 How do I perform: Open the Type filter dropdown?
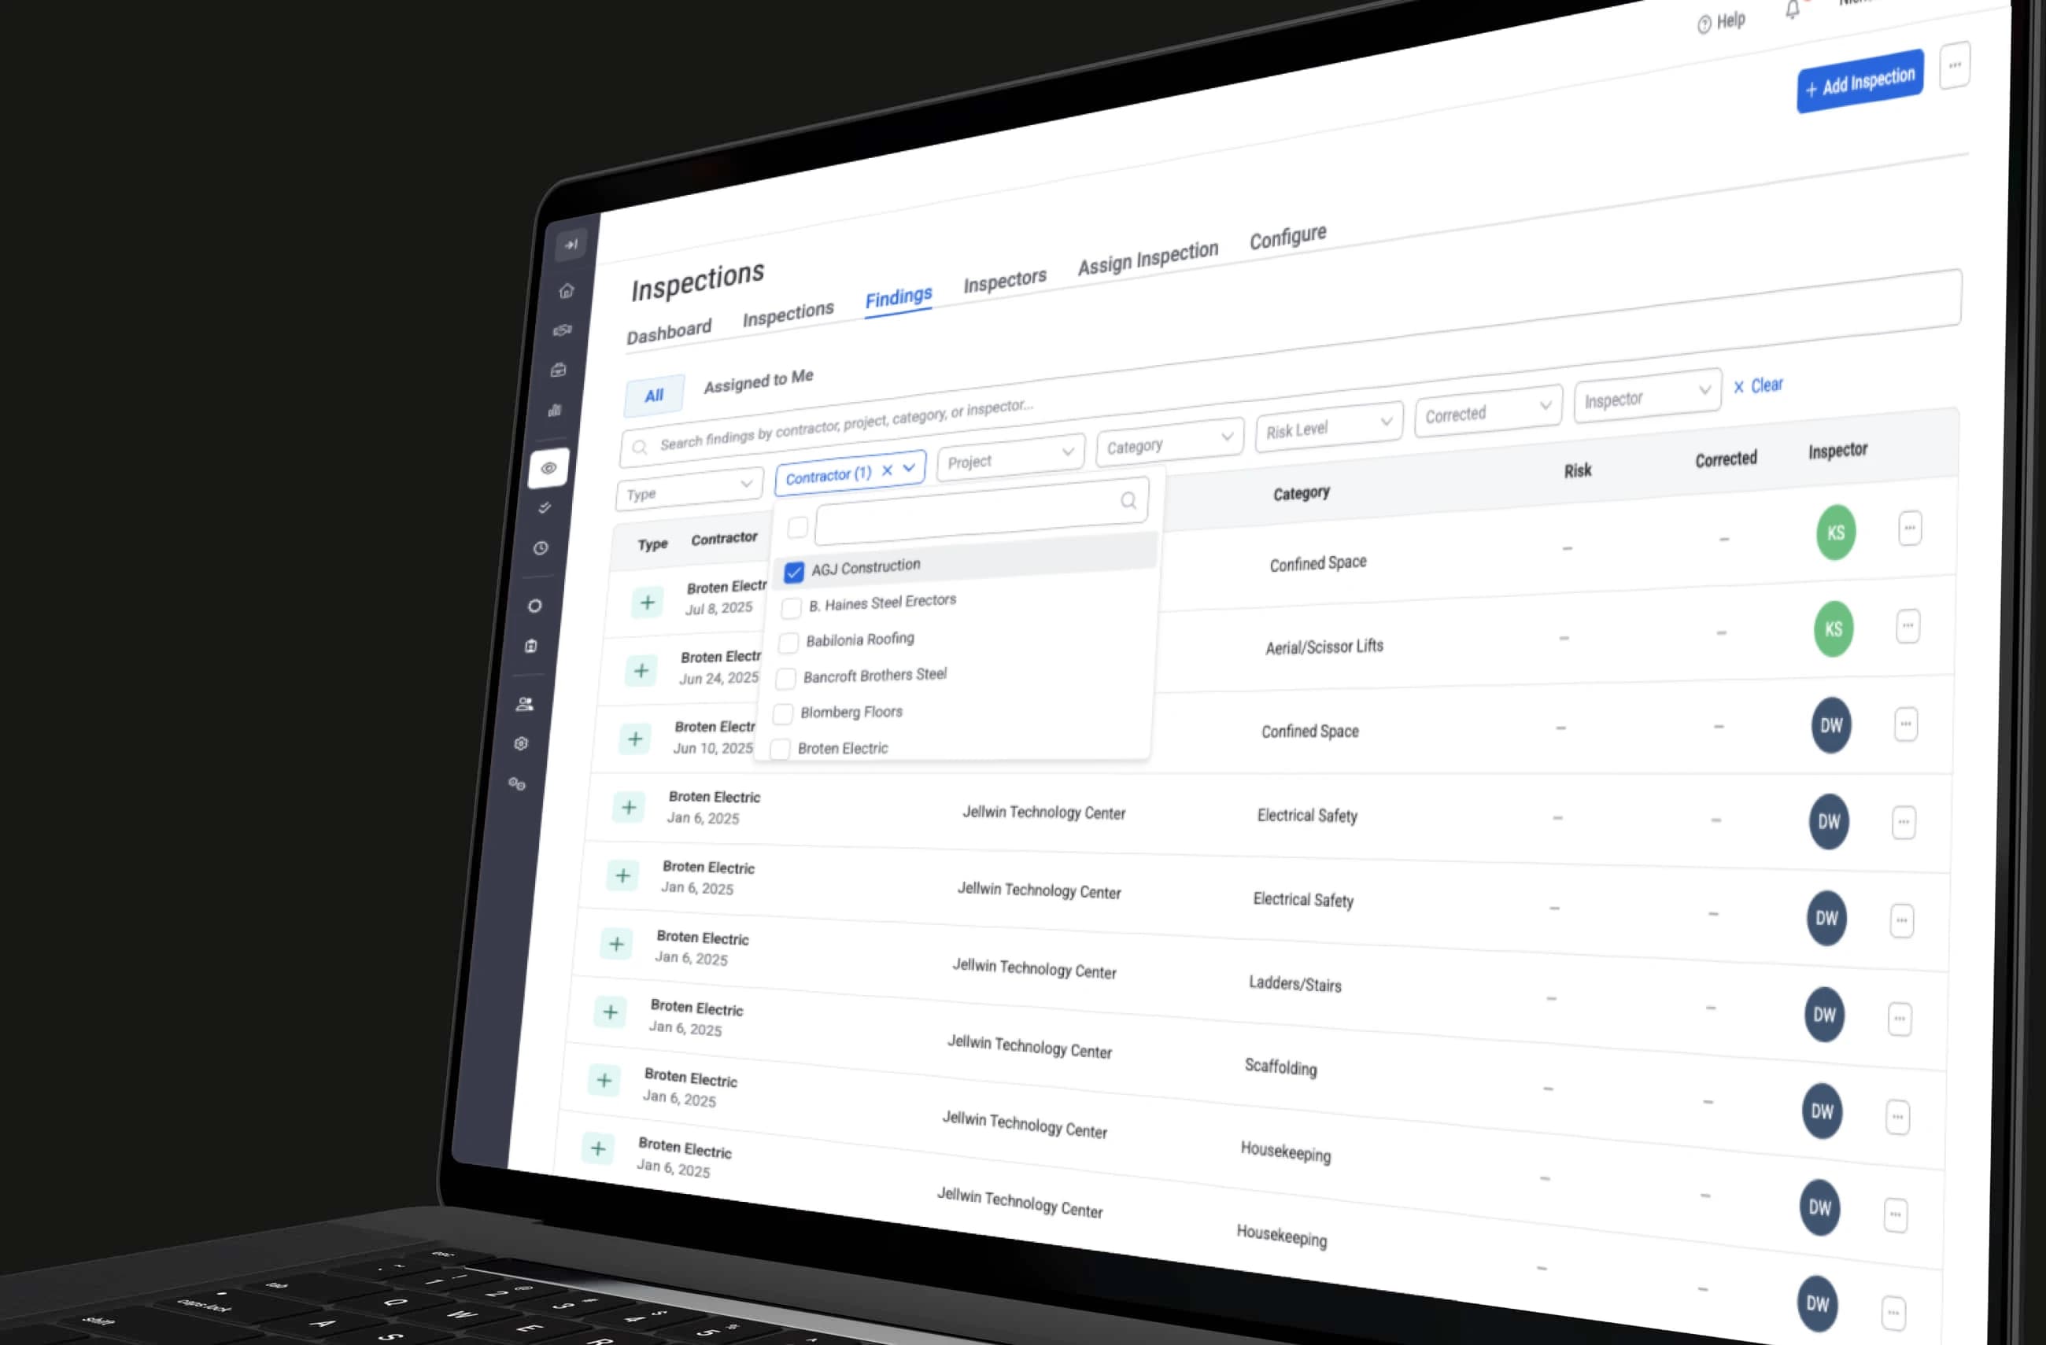click(689, 490)
